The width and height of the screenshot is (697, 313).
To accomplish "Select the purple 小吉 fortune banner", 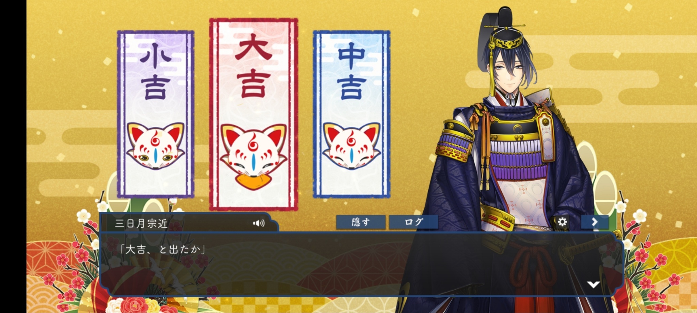I will pyautogui.click(x=156, y=114).
